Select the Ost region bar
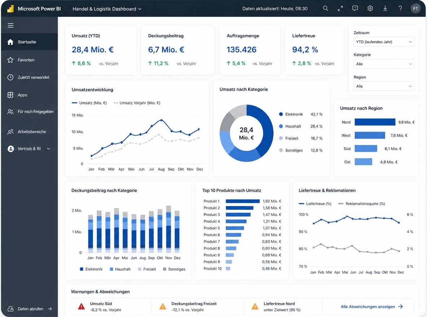This screenshot has height=317, width=427. (x=363, y=162)
